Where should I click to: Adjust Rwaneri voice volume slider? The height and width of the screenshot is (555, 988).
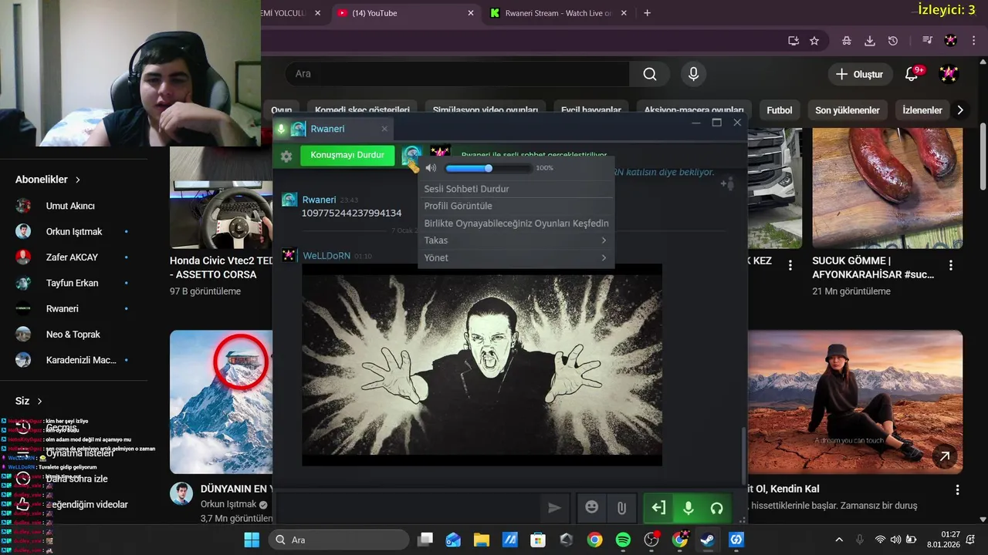(488, 168)
